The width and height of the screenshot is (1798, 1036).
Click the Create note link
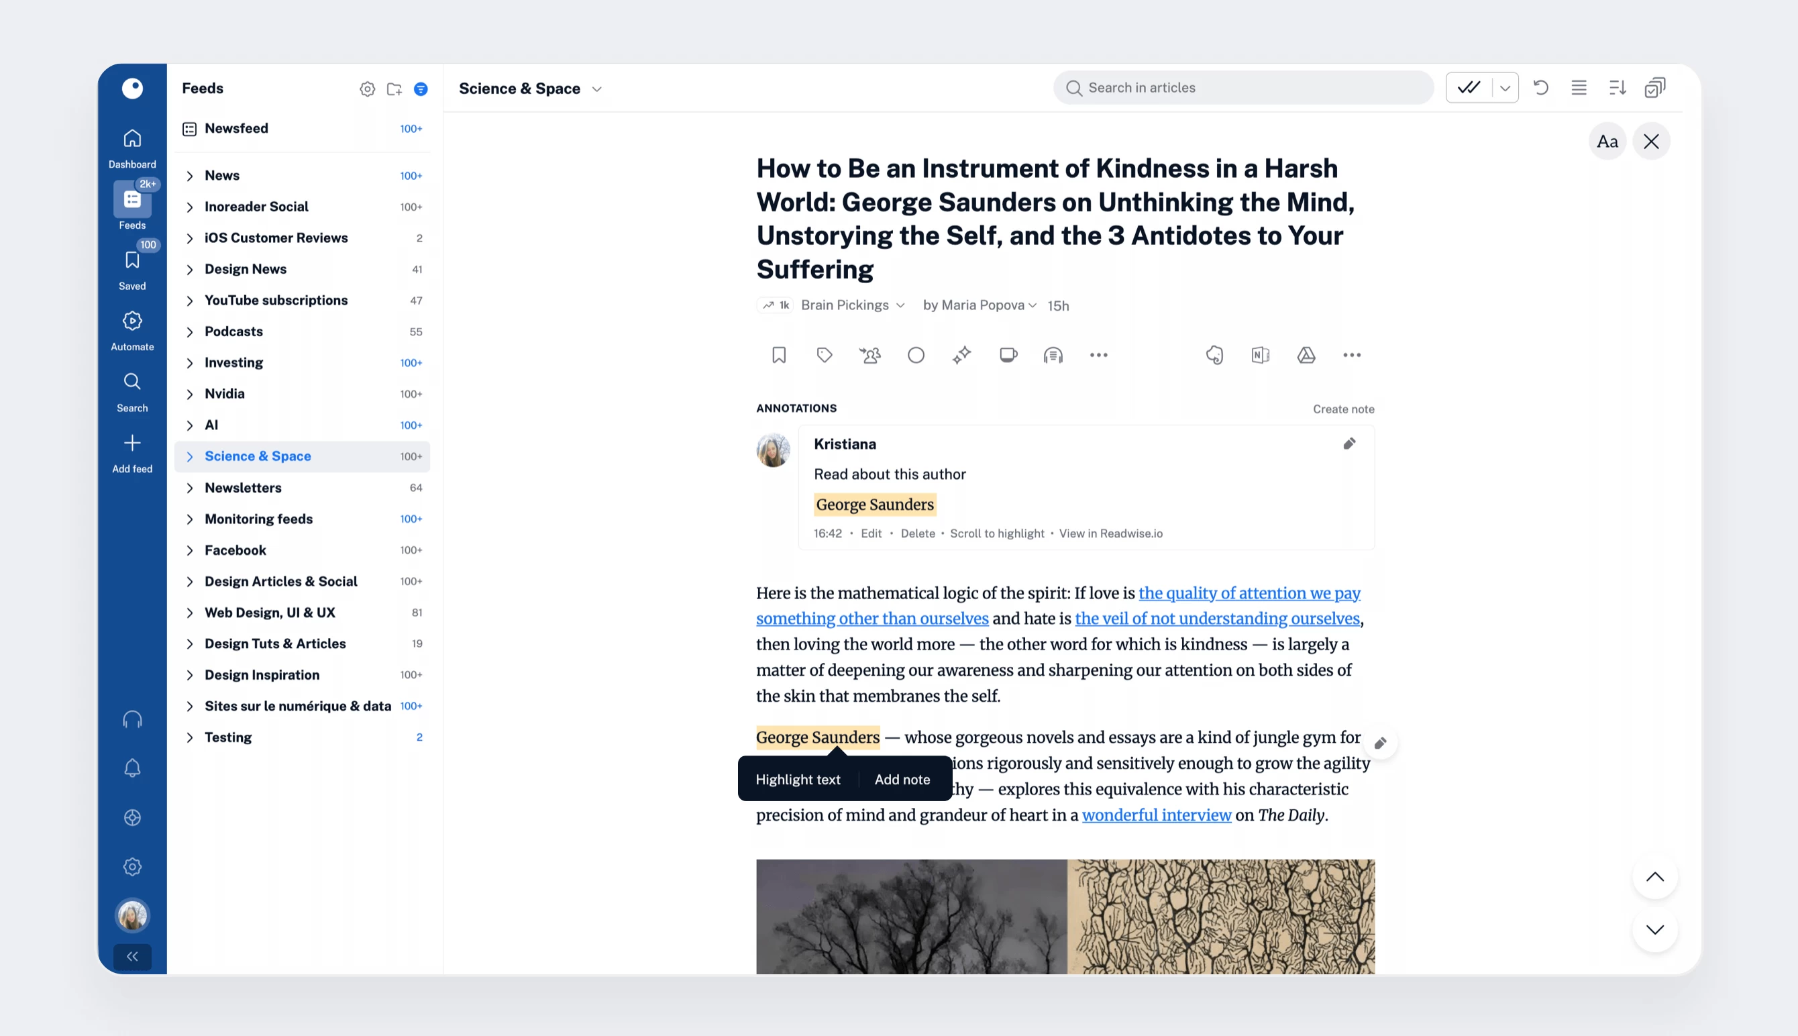[1343, 409]
